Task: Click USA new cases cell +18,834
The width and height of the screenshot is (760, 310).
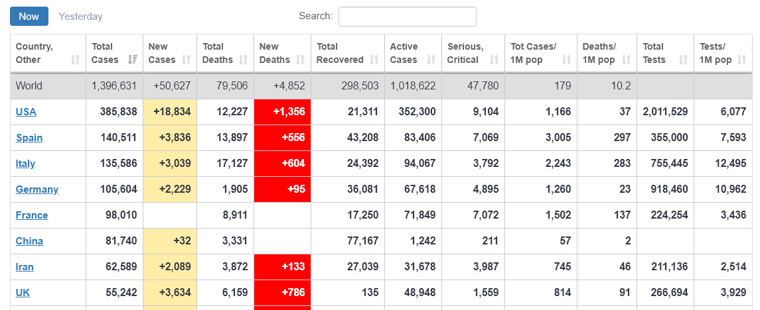Action: pos(170,112)
